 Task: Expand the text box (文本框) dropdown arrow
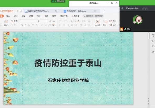pyautogui.click(x=101, y=25)
